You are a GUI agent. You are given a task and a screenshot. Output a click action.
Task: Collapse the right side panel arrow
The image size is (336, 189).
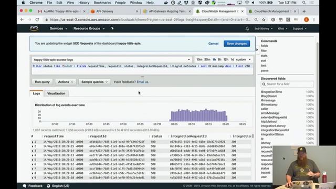(257, 50)
